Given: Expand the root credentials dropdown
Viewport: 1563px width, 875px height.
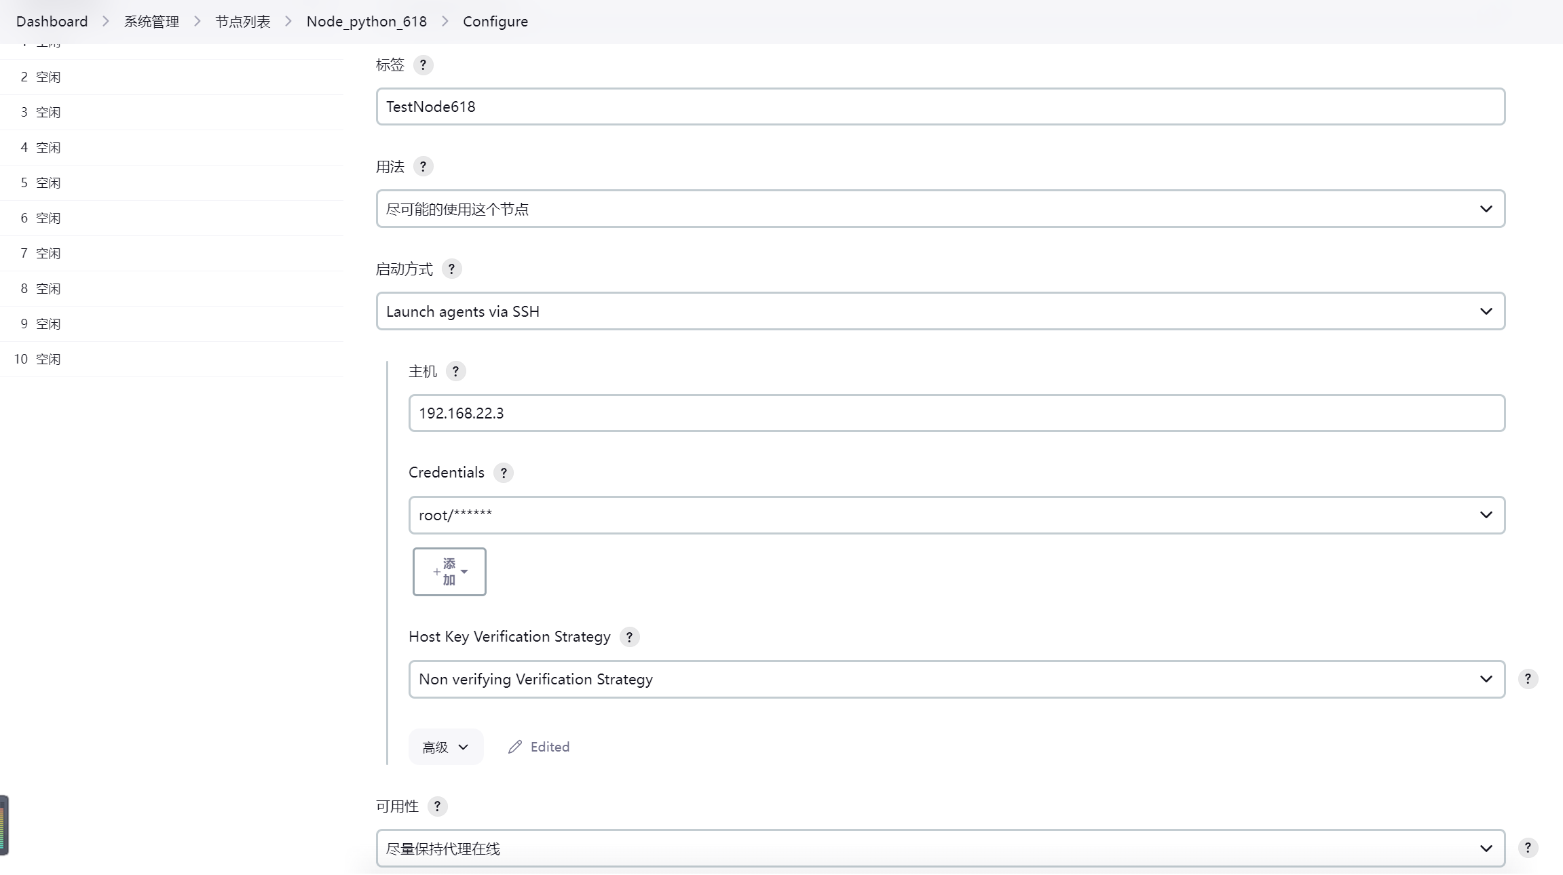Looking at the screenshot, I should [956, 516].
